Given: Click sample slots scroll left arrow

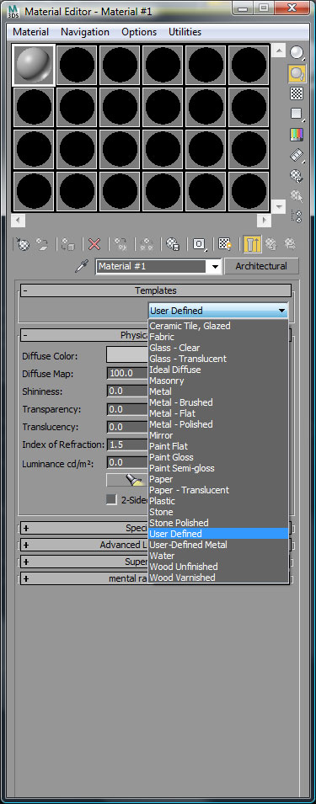Looking at the screenshot, I should click(x=18, y=221).
